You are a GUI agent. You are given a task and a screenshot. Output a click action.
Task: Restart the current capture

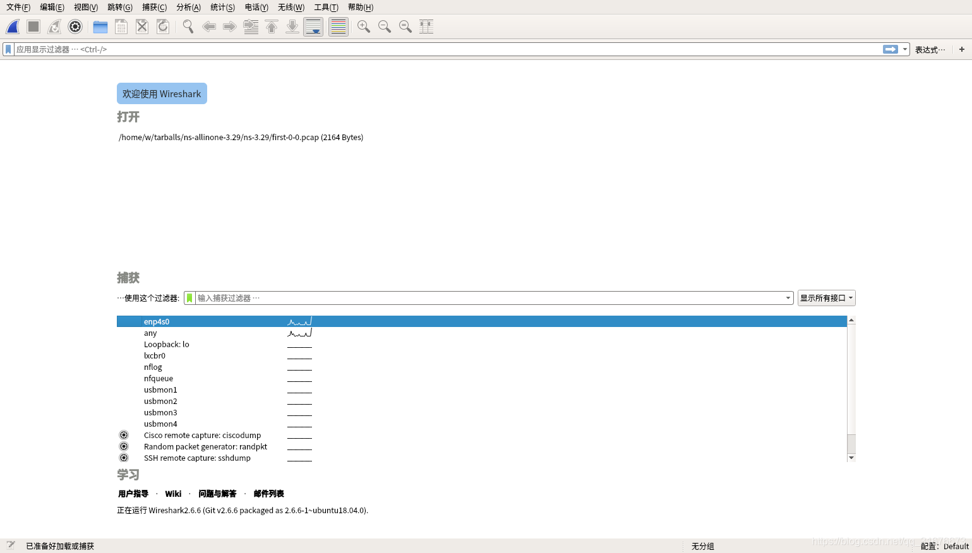tap(54, 27)
